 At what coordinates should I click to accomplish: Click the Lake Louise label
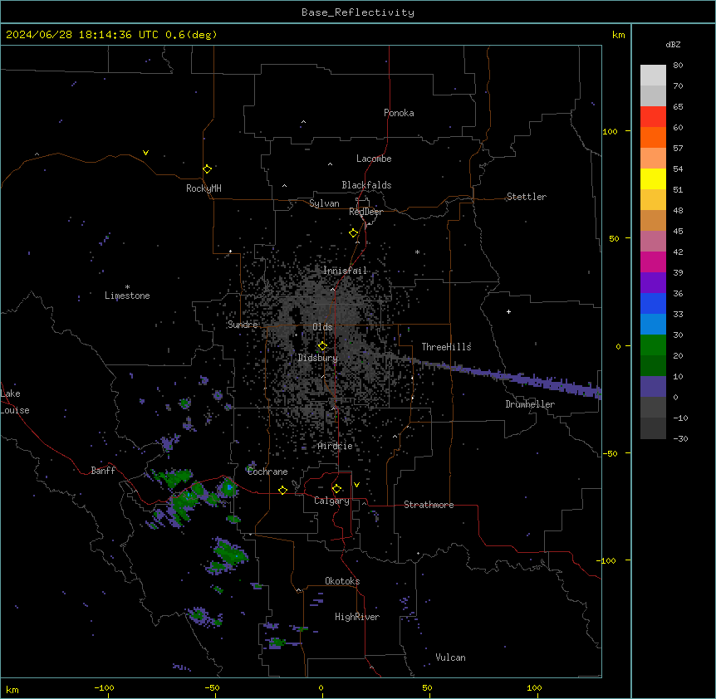coord(15,402)
